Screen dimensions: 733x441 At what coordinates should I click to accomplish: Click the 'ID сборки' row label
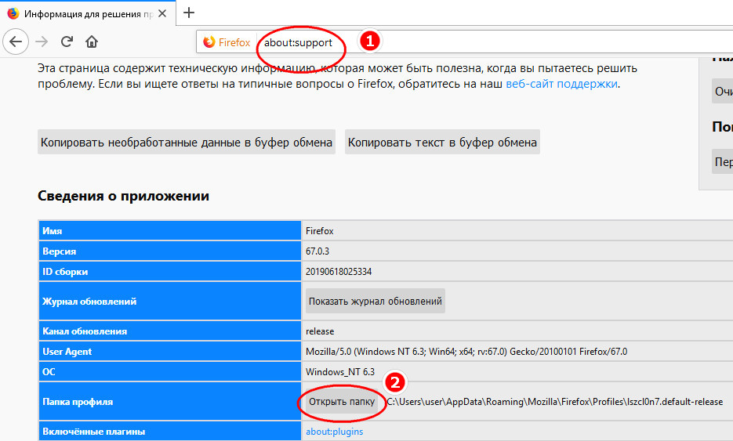tap(169, 272)
